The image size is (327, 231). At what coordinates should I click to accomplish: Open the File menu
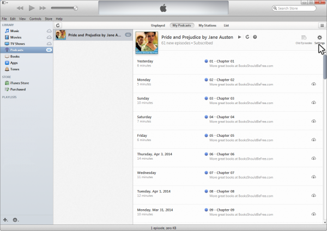(x=4, y=19)
